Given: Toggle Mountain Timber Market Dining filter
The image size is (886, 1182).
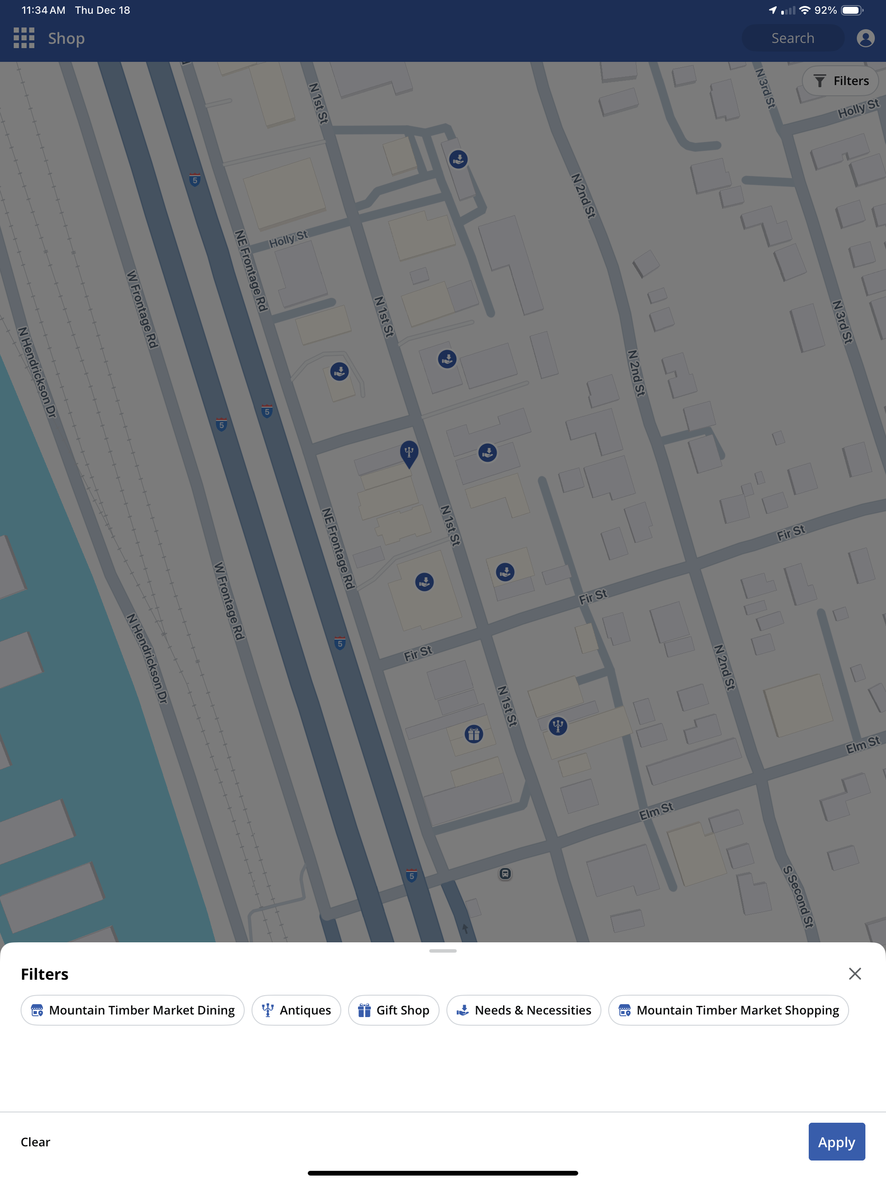Looking at the screenshot, I should [x=133, y=1010].
